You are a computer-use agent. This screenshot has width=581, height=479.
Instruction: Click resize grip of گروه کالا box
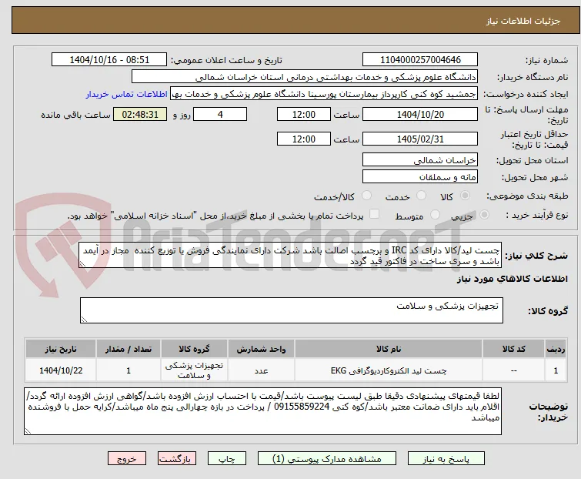pos(84,320)
